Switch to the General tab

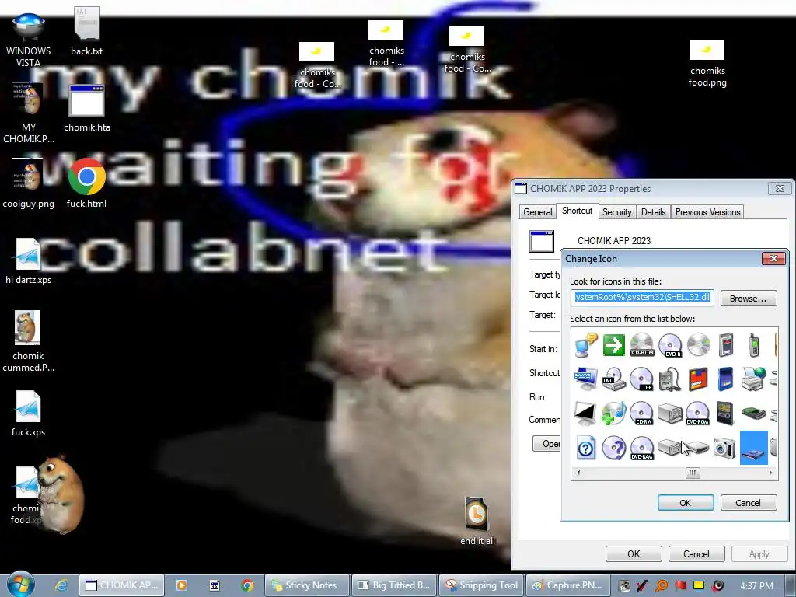pos(538,212)
